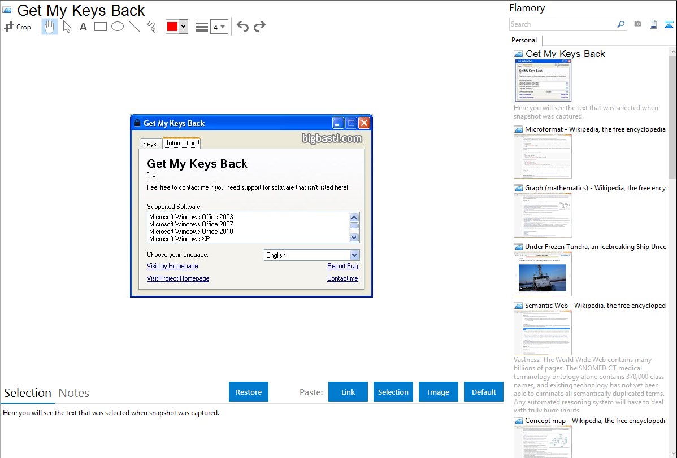Image resolution: width=677 pixels, height=458 pixels.
Task: Click the blue icon beside the page icon
Action: pyautogui.click(x=669, y=24)
